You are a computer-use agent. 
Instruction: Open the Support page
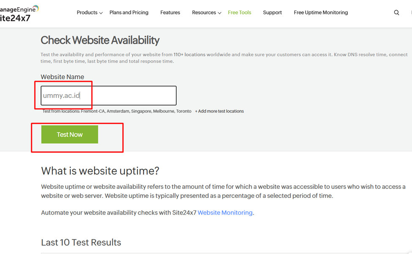point(272,13)
